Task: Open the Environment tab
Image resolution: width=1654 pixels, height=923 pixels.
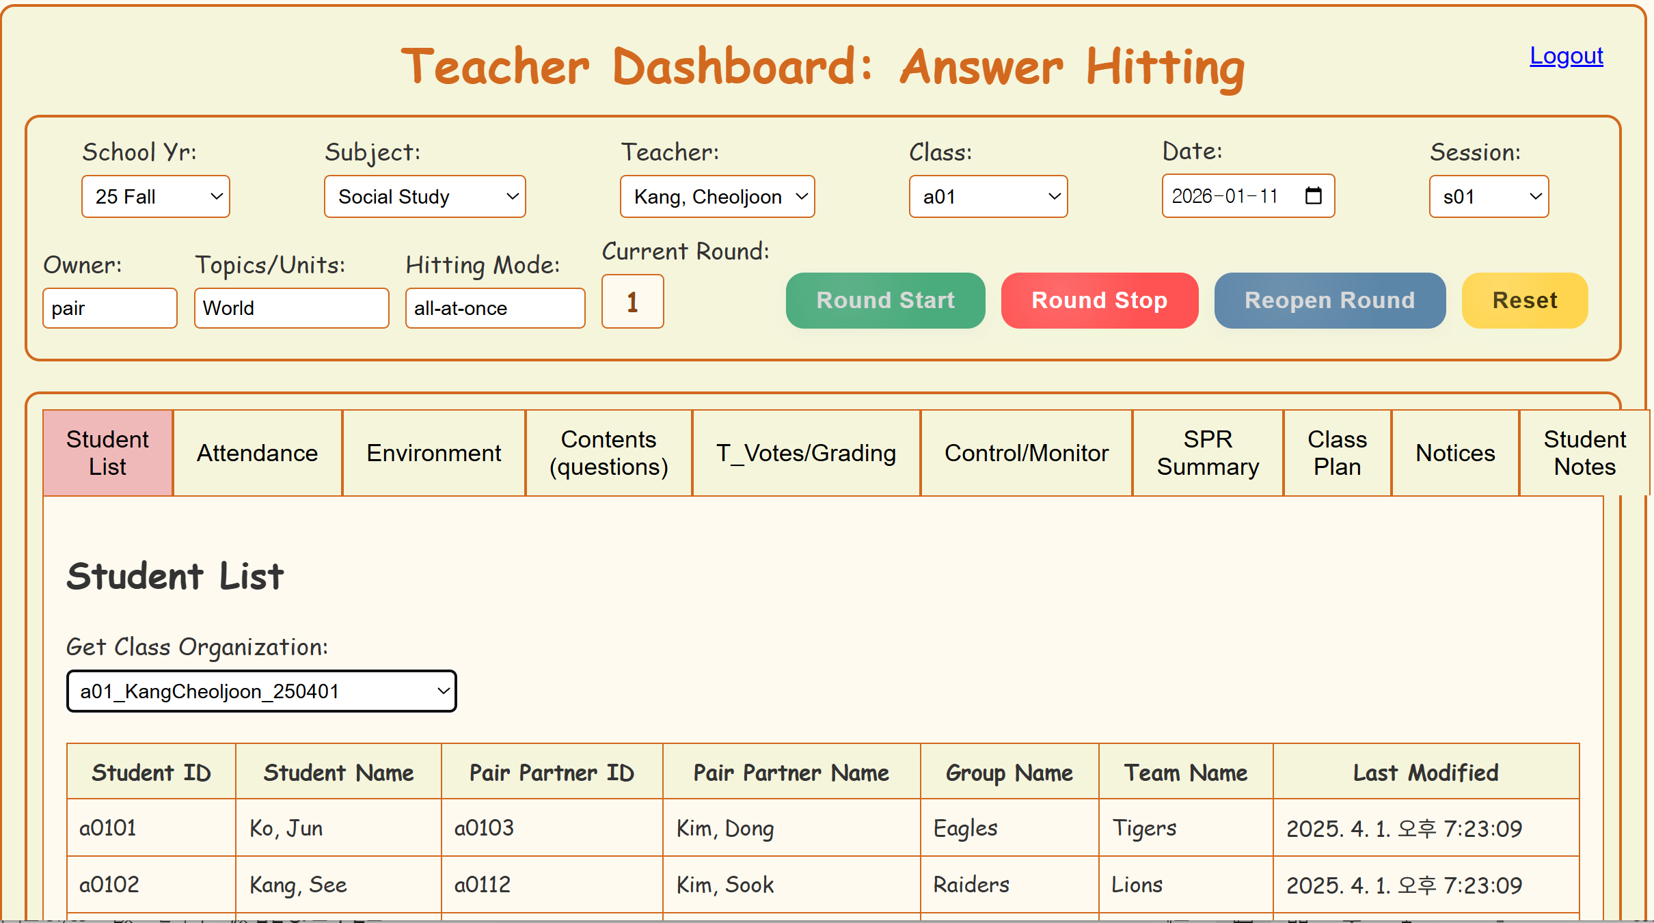Action: 433,453
